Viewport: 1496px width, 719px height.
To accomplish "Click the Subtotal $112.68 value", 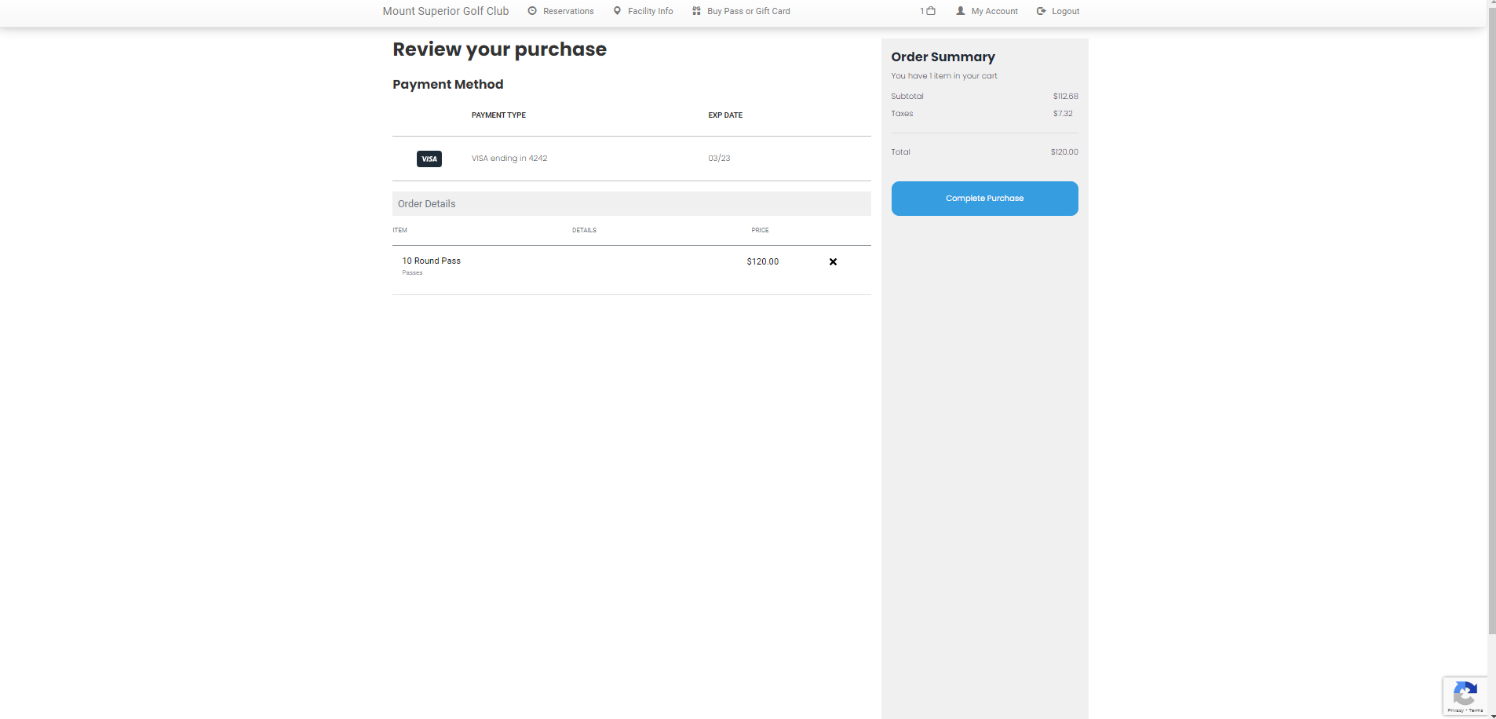I will [1065, 97].
